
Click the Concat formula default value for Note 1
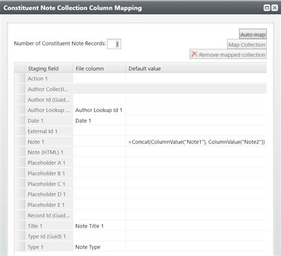point(196,142)
